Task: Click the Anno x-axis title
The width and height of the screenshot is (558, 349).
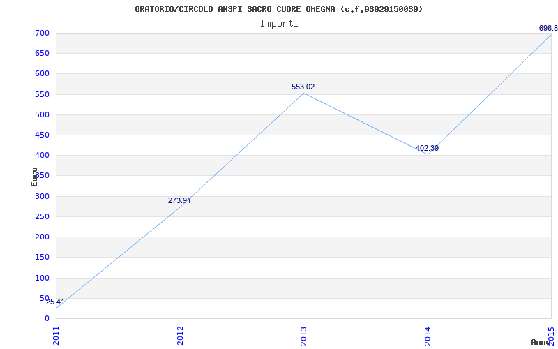Action: (x=541, y=342)
